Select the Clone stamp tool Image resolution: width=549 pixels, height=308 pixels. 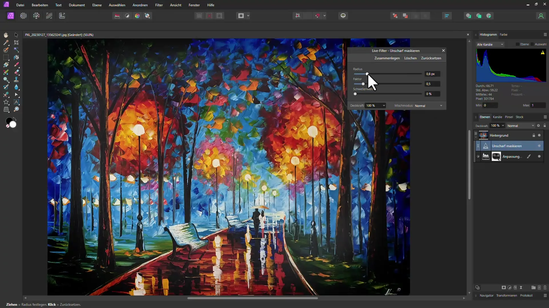click(x=16, y=80)
